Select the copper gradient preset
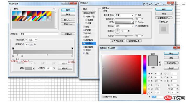This screenshot has height=103, width=188. (x=24, y=18)
